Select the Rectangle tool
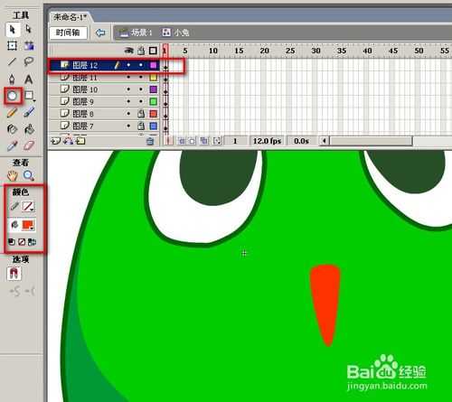Viewport: 452px width, 402px height. [29, 96]
